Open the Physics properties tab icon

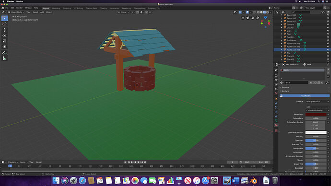tap(276, 112)
